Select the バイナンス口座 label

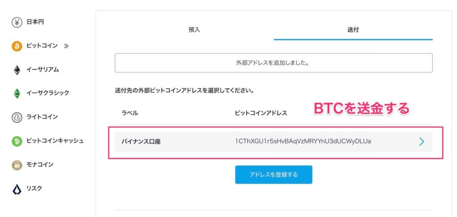(x=141, y=142)
